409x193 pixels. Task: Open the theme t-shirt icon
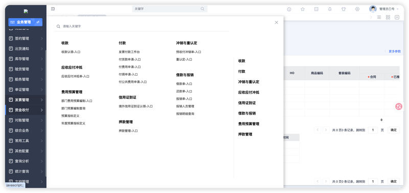[344, 9]
